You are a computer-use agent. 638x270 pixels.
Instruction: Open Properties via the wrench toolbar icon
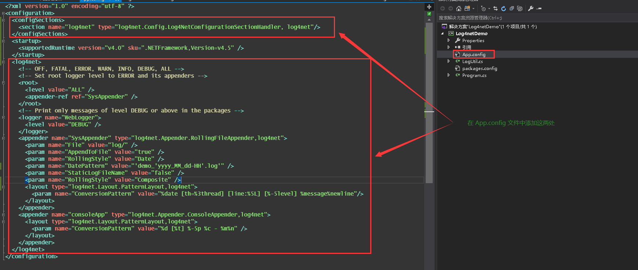point(530,8)
